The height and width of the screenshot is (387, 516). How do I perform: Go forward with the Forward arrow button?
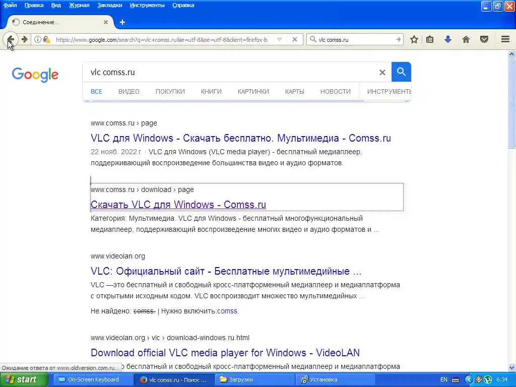coord(24,39)
